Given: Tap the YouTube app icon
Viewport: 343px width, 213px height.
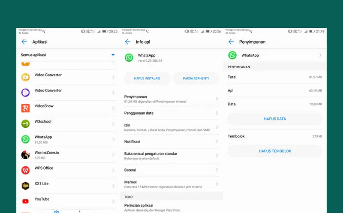Looking at the screenshot, I should [x=26, y=201].
